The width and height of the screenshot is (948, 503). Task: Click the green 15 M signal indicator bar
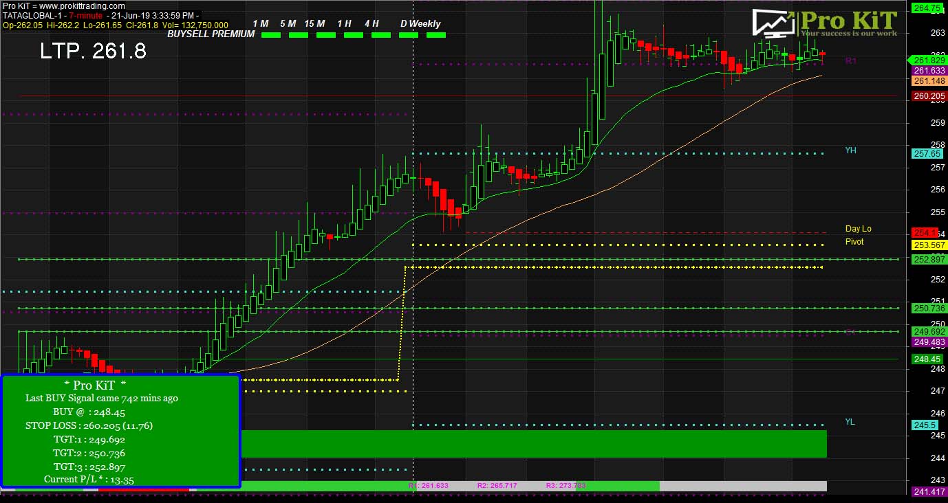326,35
